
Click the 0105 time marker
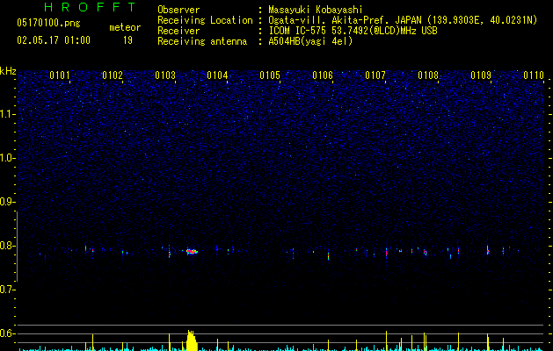pyautogui.click(x=270, y=75)
